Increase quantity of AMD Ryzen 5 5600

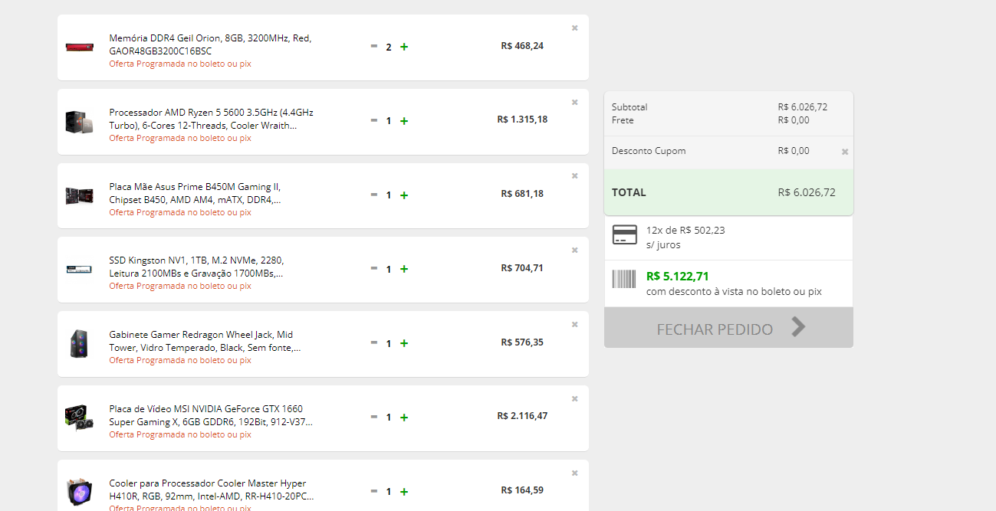[404, 121]
